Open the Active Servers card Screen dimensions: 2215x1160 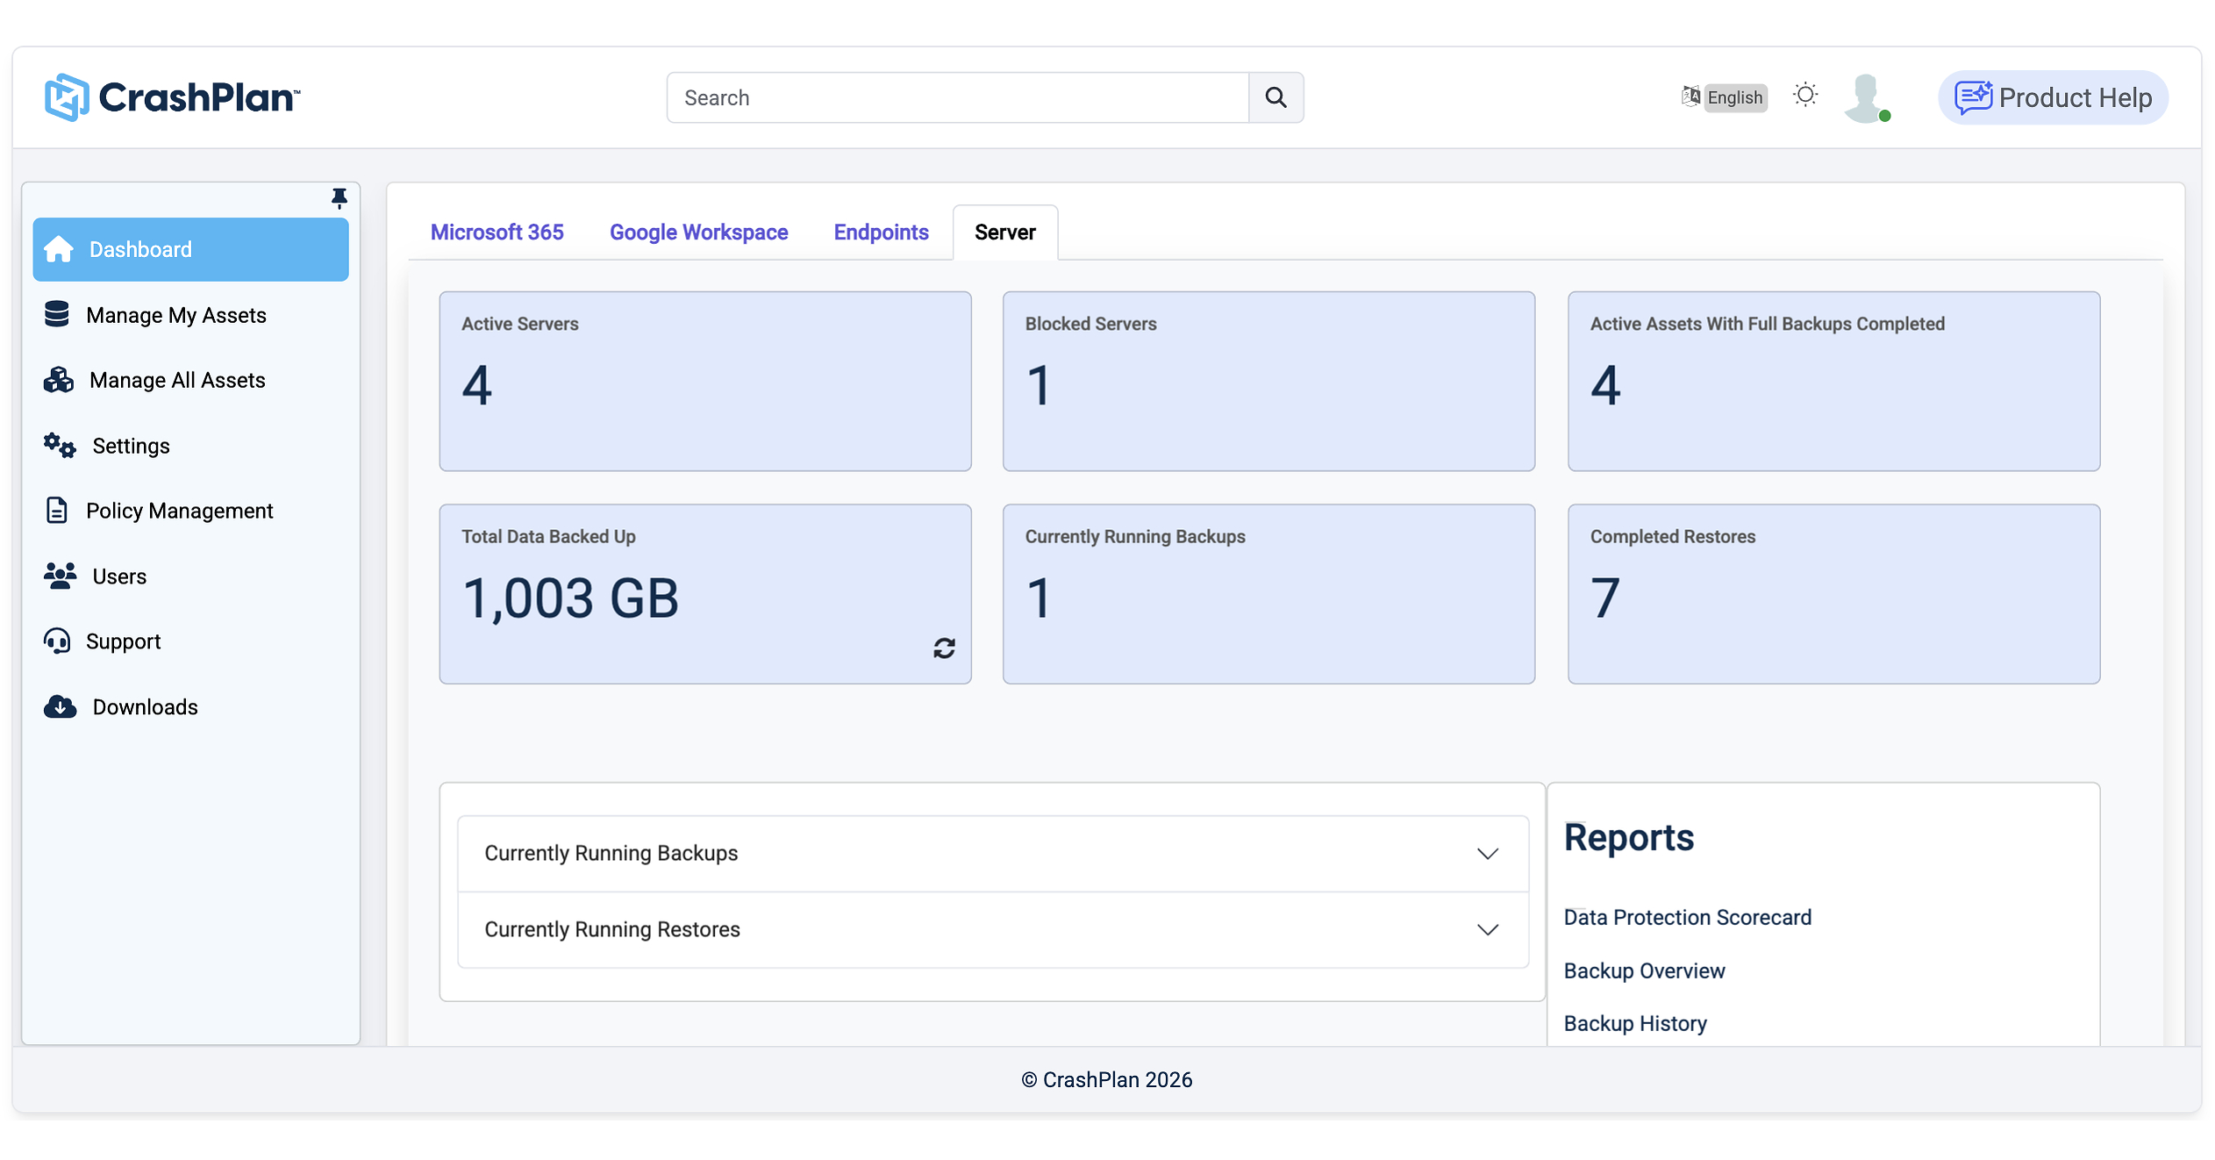pyautogui.click(x=705, y=382)
